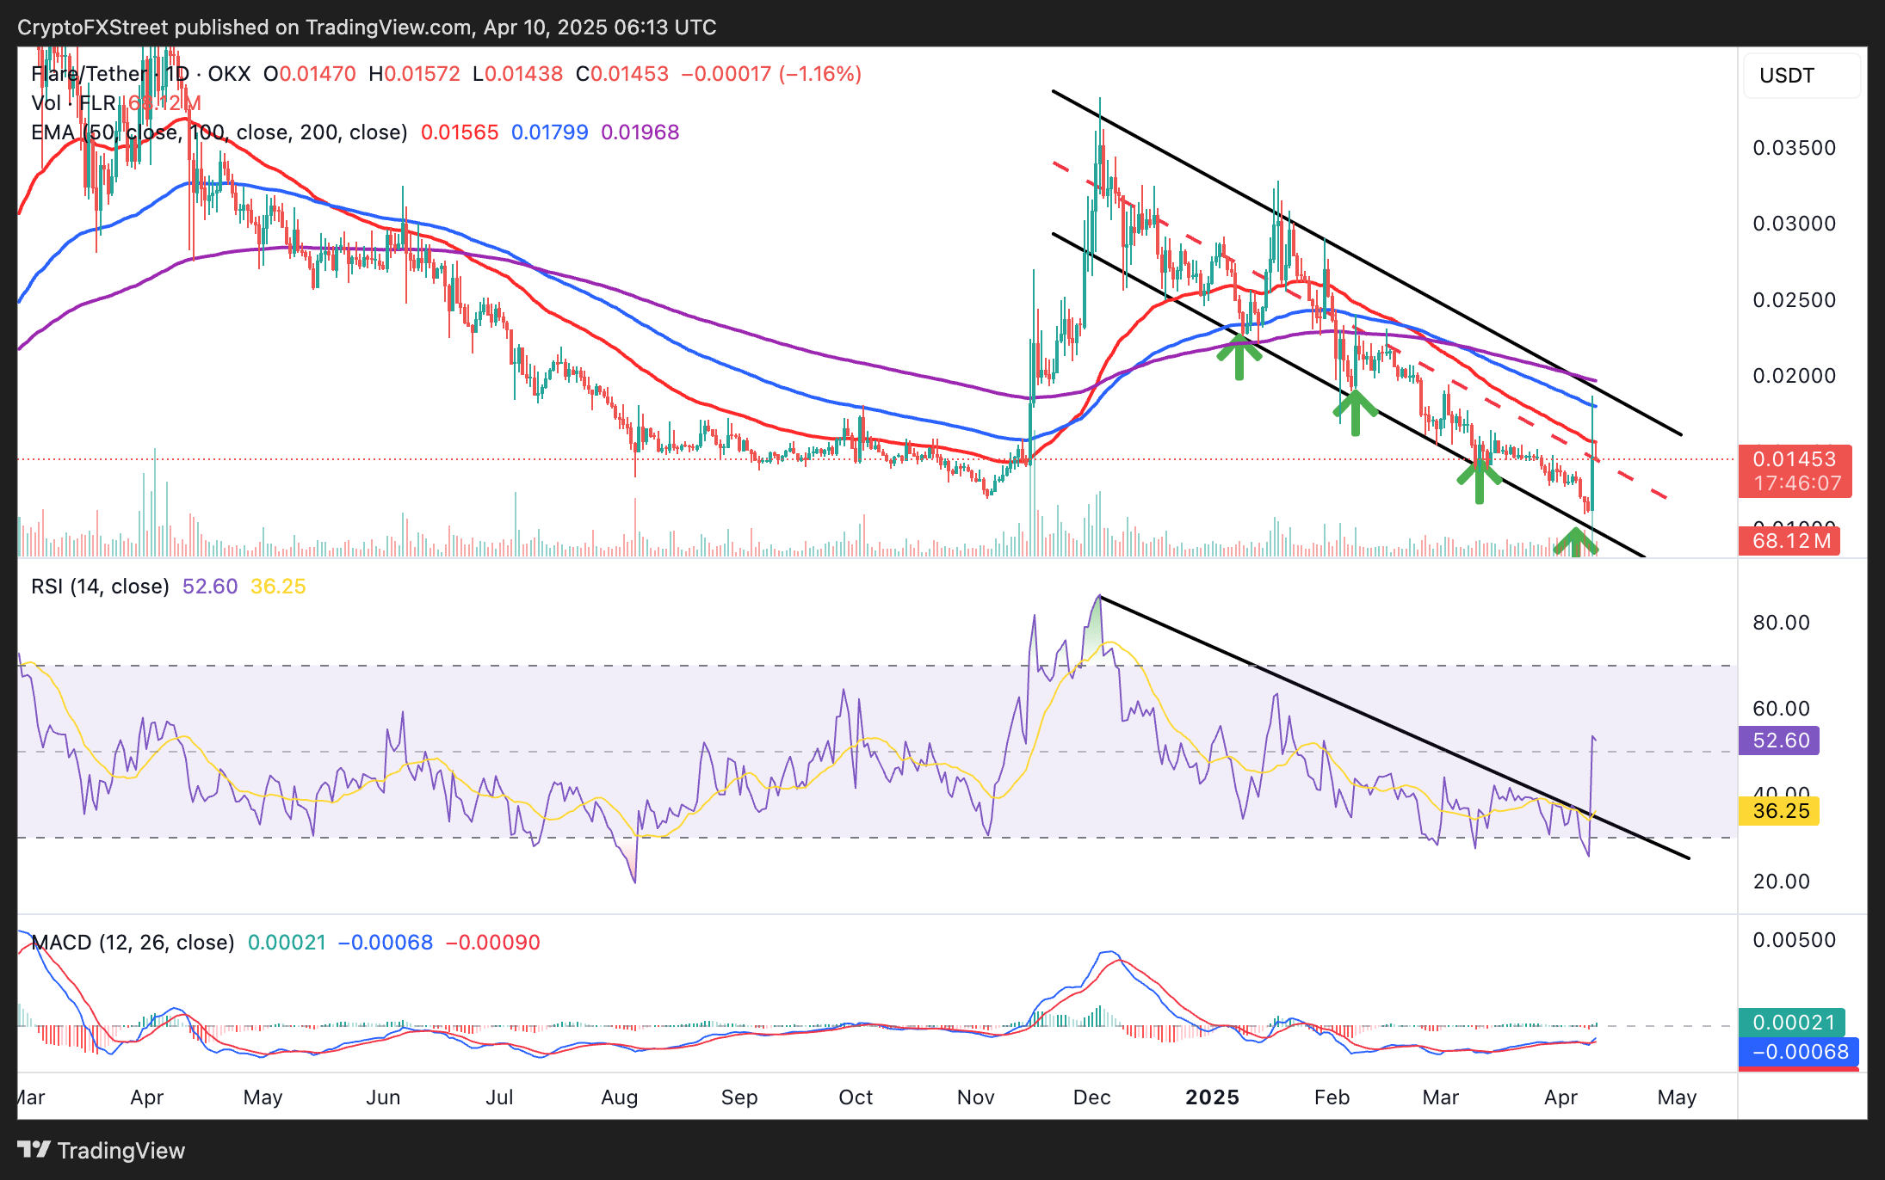Click the 2025 time axis marker

1212,1097
